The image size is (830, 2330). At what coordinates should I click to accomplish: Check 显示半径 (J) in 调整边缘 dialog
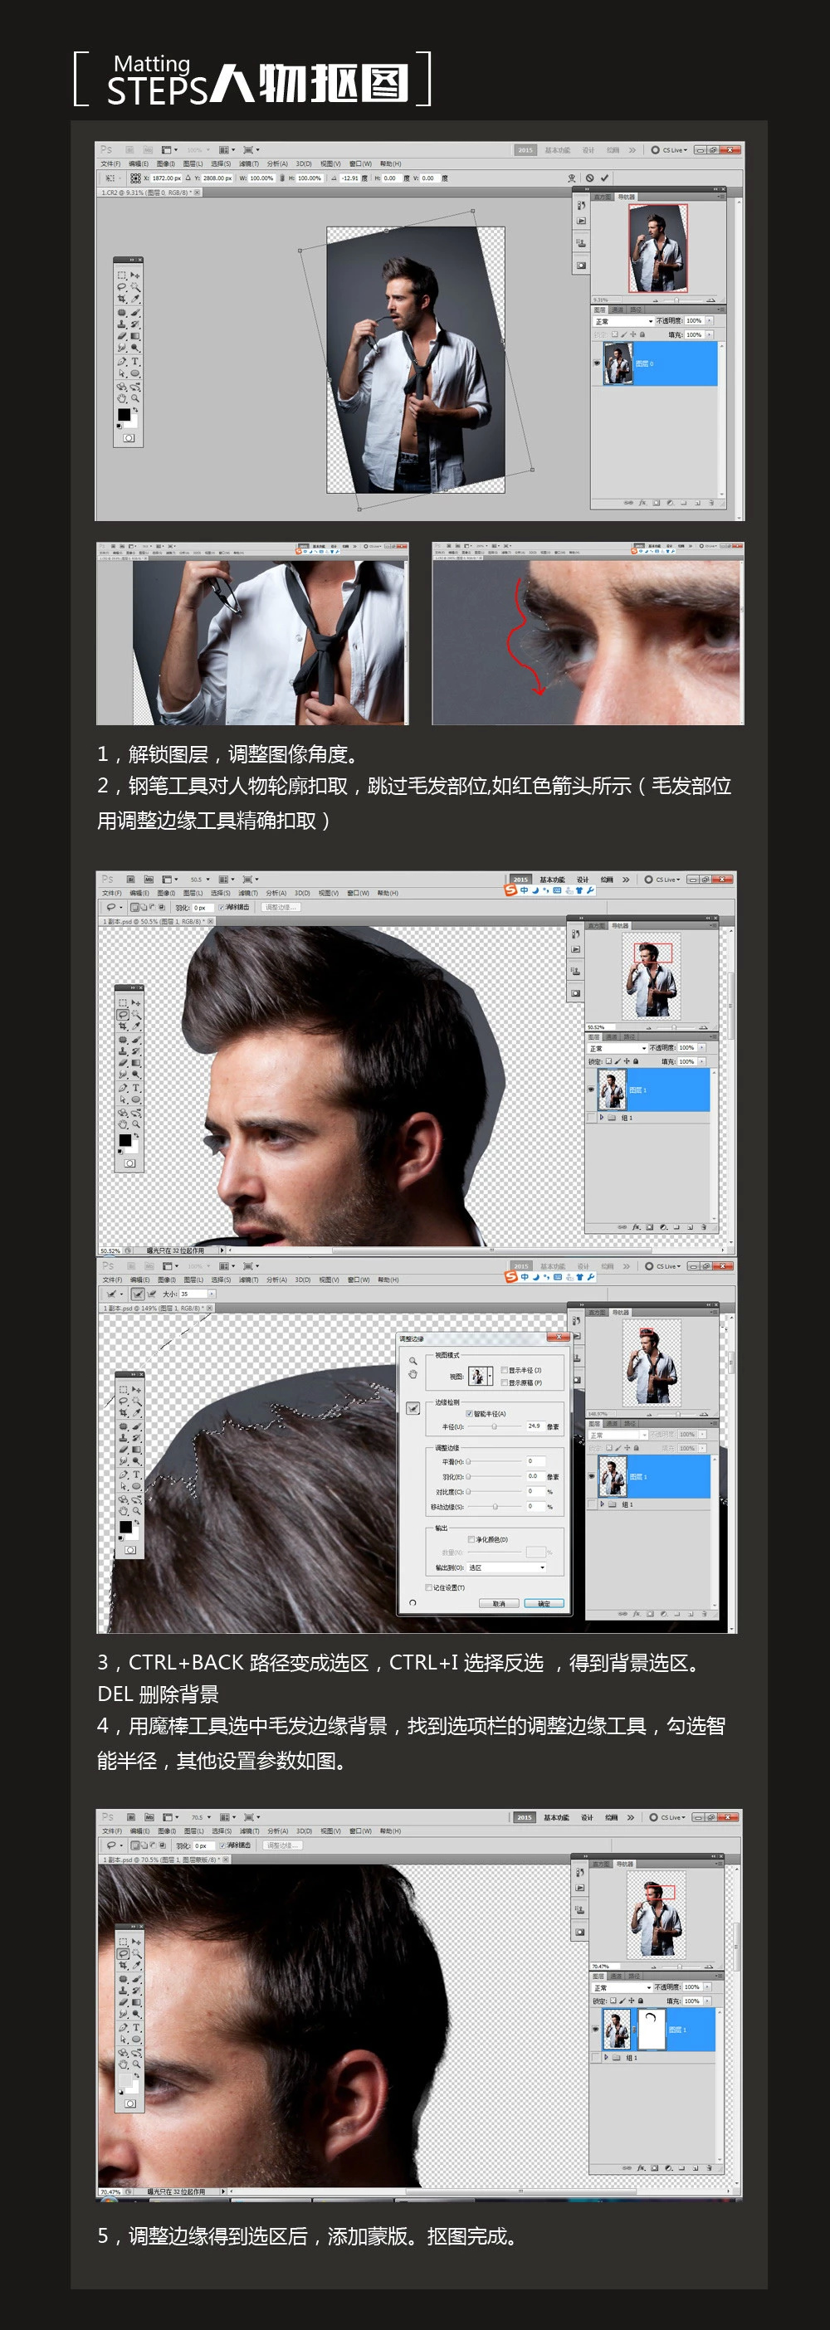[504, 1370]
